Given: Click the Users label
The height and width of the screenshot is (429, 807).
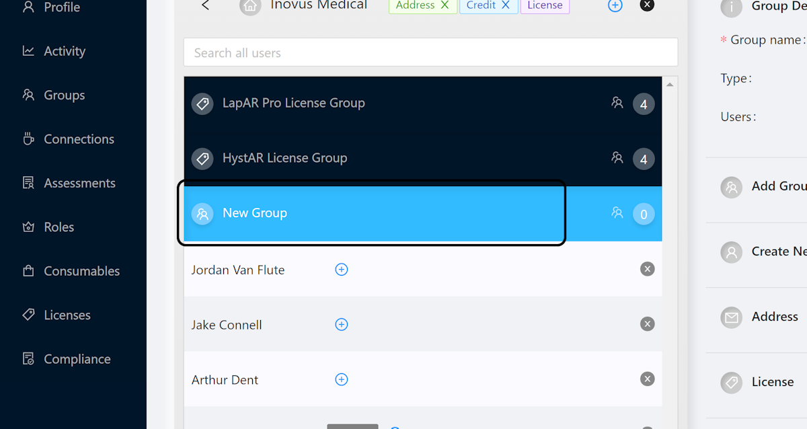Looking at the screenshot, I should click(x=738, y=116).
